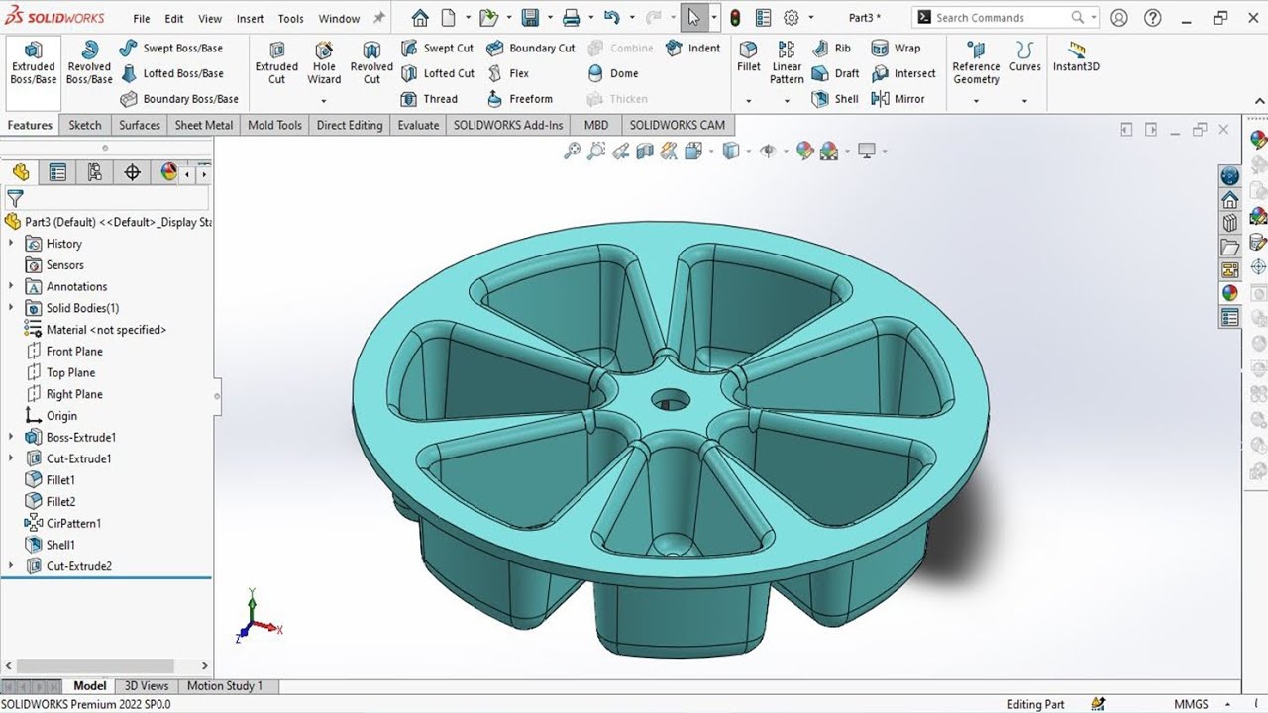1268x713 pixels.
Task: Choose the Extruded Cut tool
Action: (276, 63)
